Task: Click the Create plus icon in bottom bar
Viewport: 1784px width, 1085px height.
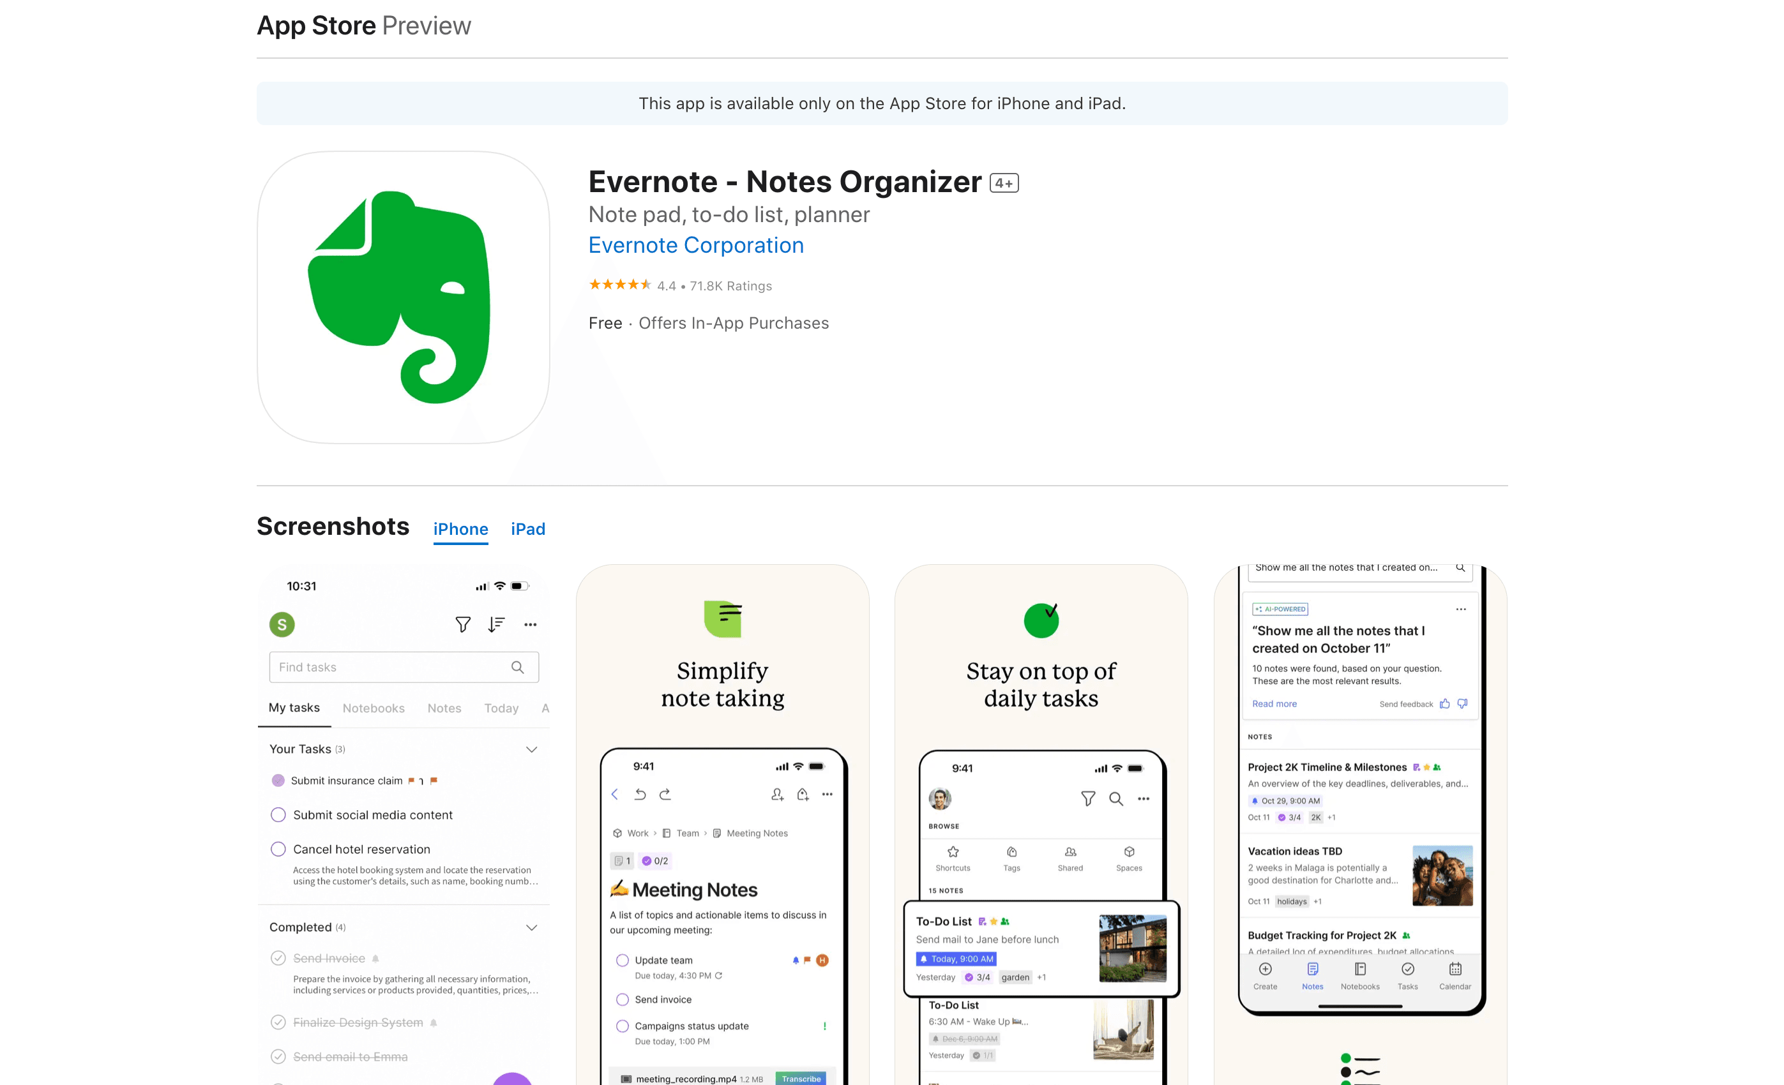Action: coord(1265,969)
